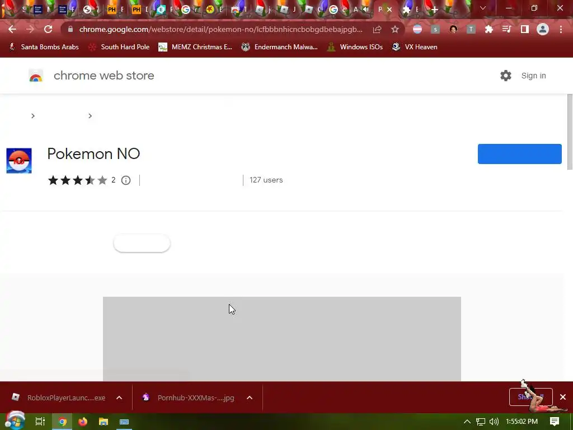573x430 pixels.
Task: Share this page via address bar icon
Action: (377, 29)
